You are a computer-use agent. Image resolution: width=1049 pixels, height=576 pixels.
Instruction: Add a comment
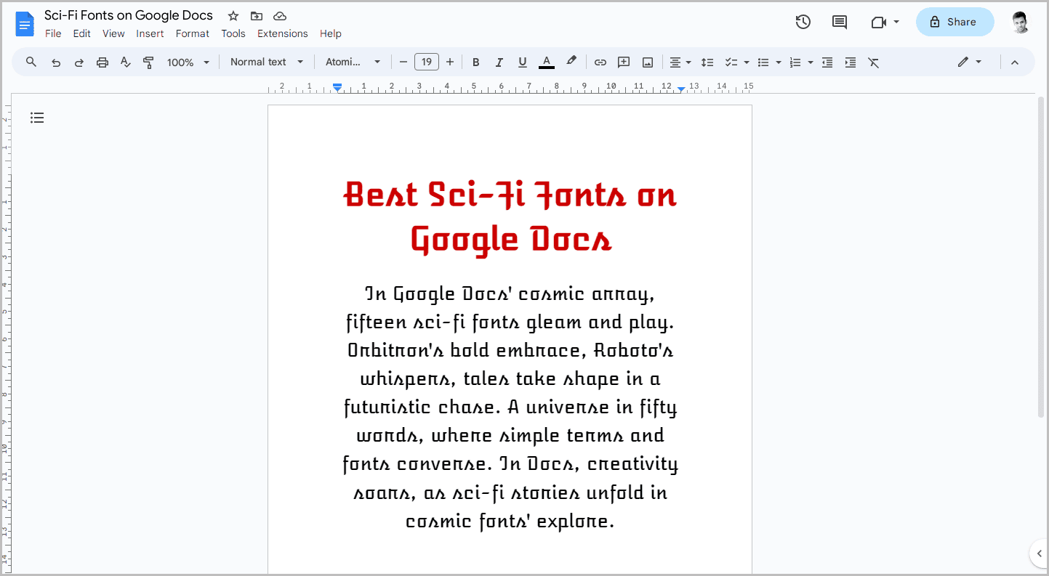pyautogui.click(x=624, y=62)
